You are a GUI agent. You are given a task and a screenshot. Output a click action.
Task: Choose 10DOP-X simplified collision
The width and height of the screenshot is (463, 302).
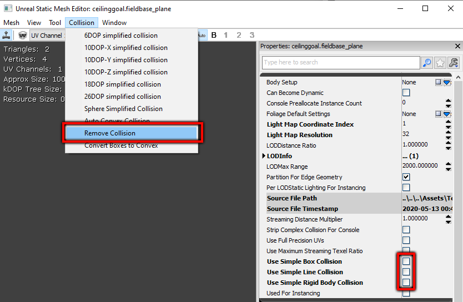pos(132,48)
